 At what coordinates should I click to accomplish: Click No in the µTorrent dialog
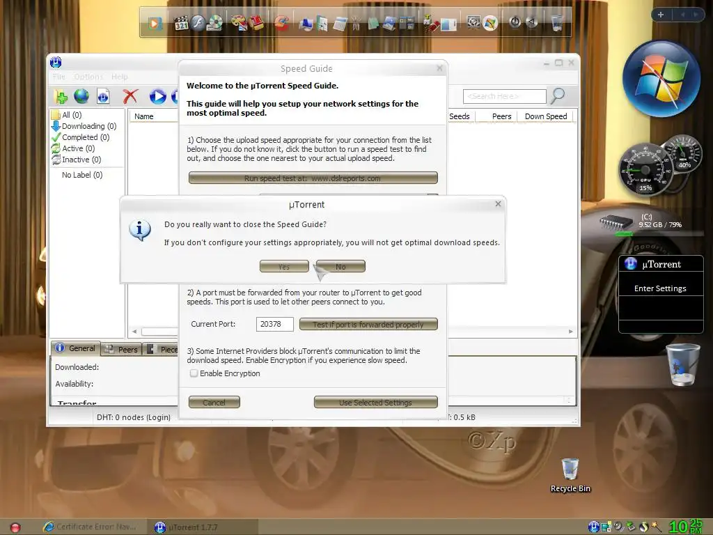340,267
